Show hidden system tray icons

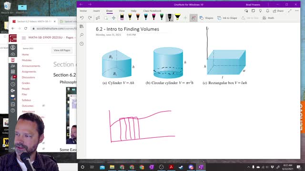248,167
